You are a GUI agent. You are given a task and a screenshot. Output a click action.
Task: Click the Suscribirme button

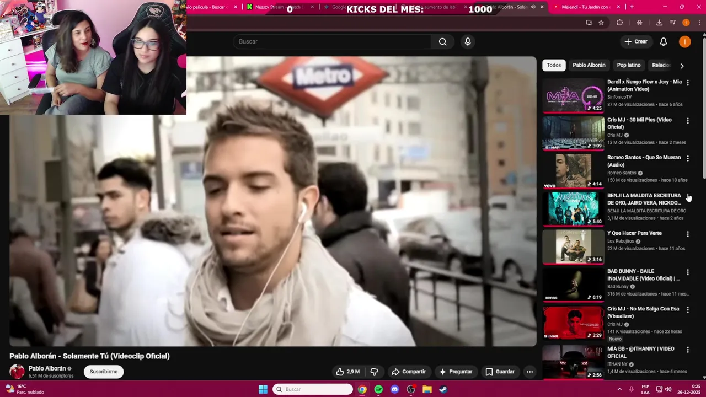tap(104, 372)
